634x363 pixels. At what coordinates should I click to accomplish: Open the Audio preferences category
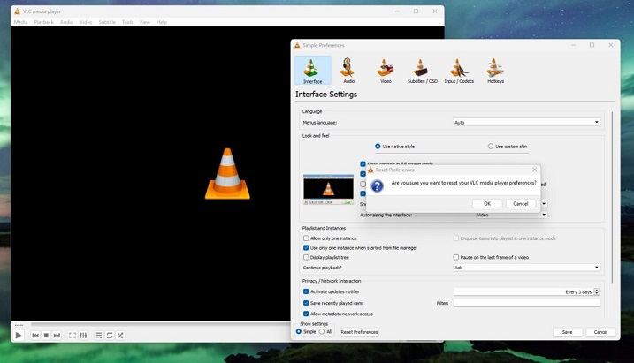pyautogui.click(x=348, y=71)
